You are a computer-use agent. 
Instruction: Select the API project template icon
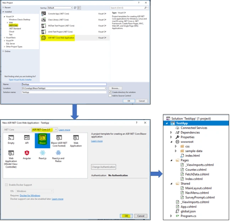27,138
